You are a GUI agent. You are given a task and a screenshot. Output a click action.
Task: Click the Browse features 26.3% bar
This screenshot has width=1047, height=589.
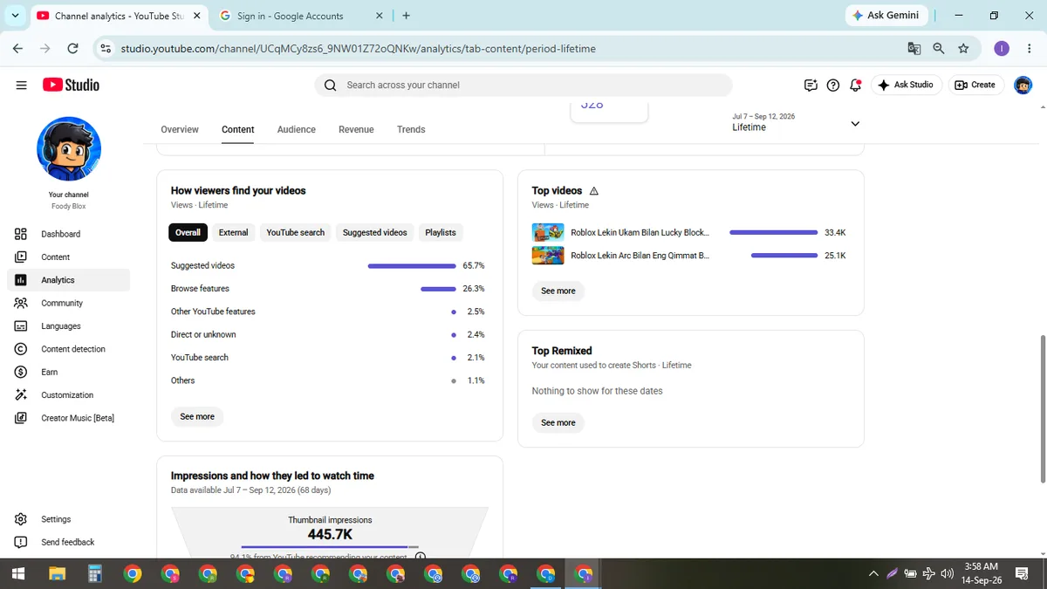pyautogui.click(x=438, y=289)
